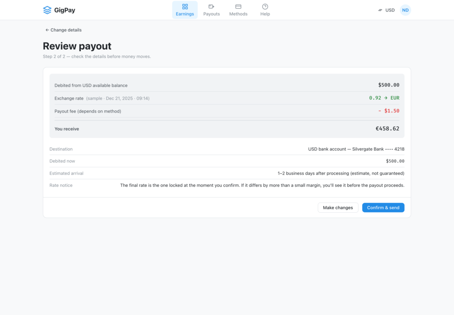The width and height of the screenshot is (454, 315).
Task: Click the Silvergate Bank 4218 destination value
Action: (356, 149)
